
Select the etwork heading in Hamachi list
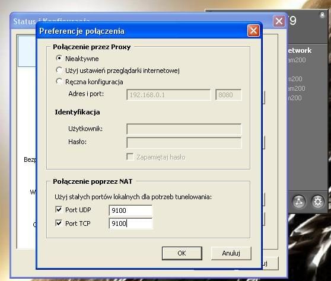click(300, 50)
